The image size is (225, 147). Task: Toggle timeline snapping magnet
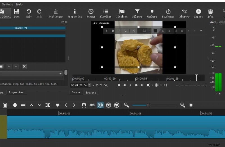84,105
